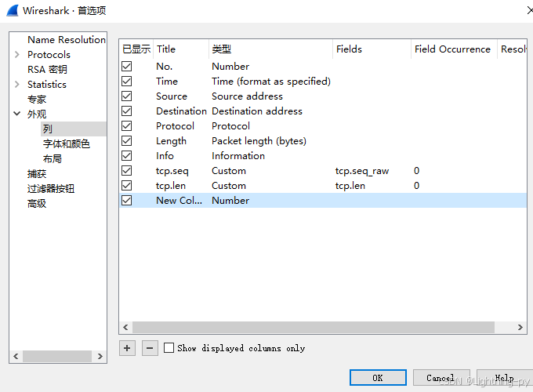Uncheck the No. column displayed checkbox
This screenshot has width=533, height=392.
[126, 67]
